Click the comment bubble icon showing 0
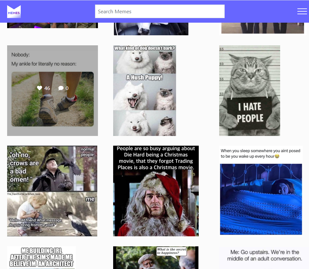This screenshot has height=269, width=309. (x=61, y=88)
